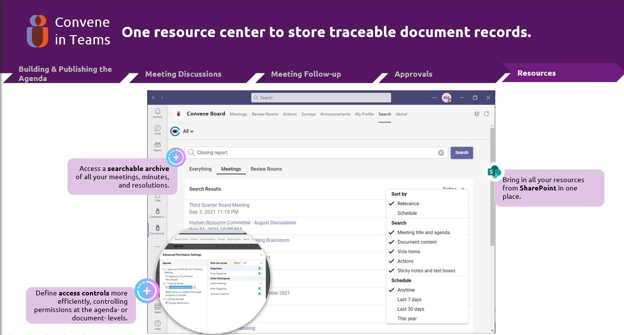The image size is (624, 335).
Task: Open the Announcements tab in Convene Board nav
Action: pos(335,114)
